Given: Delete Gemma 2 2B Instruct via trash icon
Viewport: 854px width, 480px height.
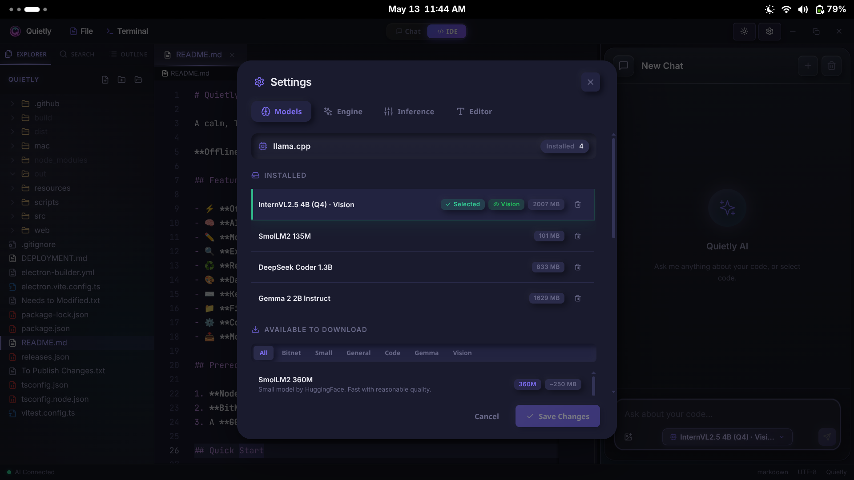Looking at the screenshot, I should [x=578, y=298].
